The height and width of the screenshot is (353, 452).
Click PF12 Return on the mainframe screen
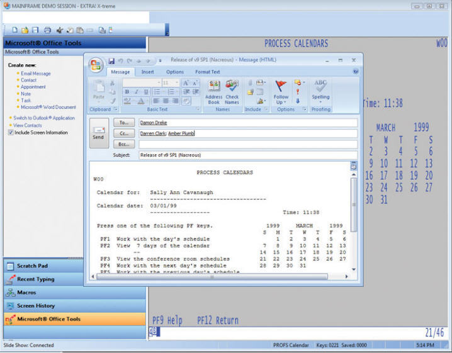[x=218, y=320]
